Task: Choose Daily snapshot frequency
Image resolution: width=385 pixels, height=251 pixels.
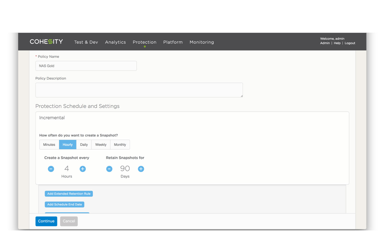Action: (x=84, y=145)
